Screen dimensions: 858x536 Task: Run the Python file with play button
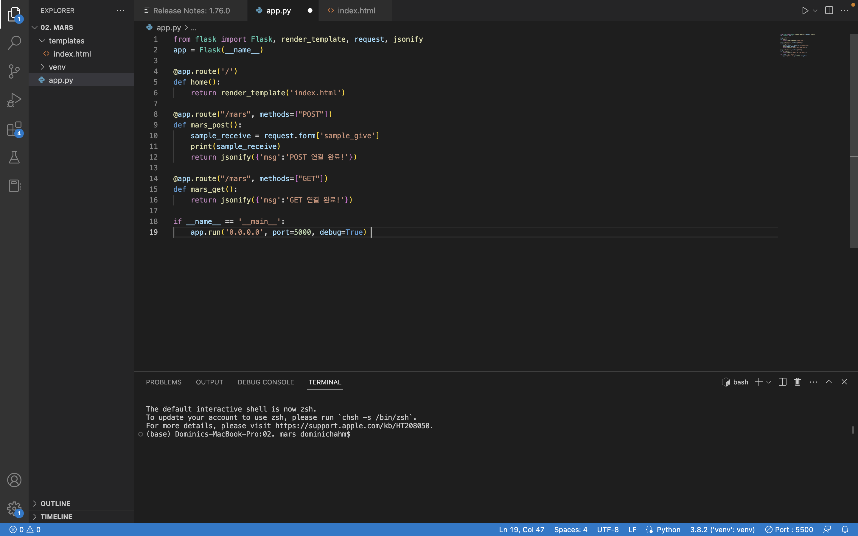[805, 11]
